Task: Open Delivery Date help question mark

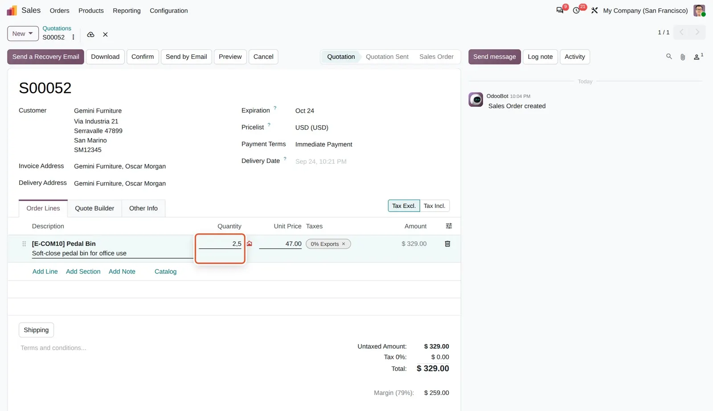Action: 285,159
